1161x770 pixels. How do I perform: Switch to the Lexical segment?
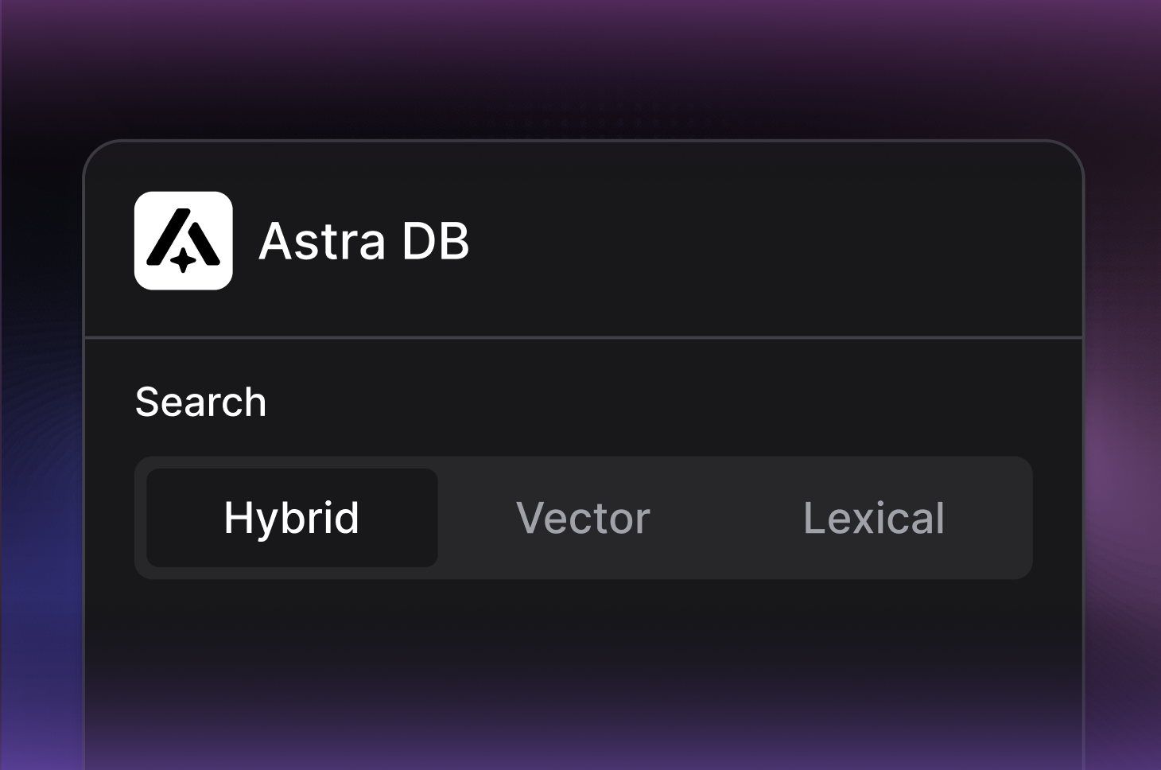point(873,517)
